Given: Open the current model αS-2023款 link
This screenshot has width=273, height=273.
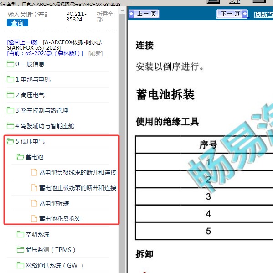Looking at the screenshot, I should pos(45,53).
